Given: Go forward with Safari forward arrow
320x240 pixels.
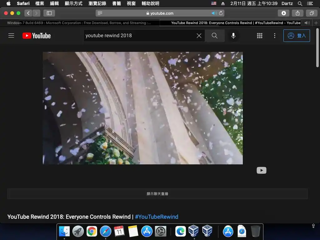Looking at the screenshot, I should click(x=36, y=13).
